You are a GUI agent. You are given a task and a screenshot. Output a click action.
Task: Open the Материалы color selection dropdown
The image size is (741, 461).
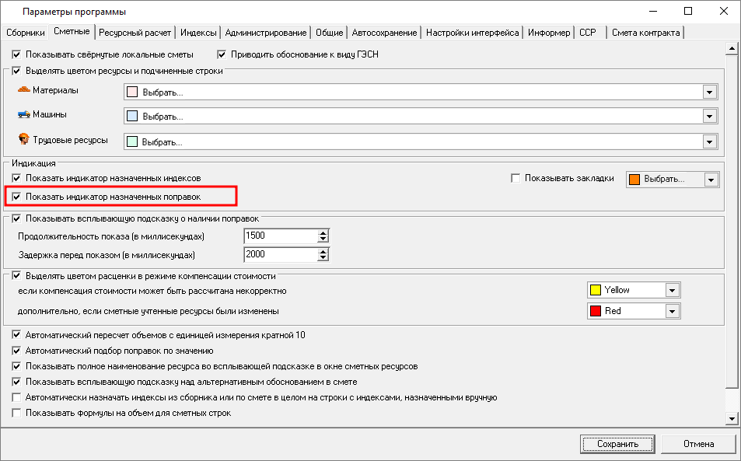pyautogui.click(x=708, y=90)
